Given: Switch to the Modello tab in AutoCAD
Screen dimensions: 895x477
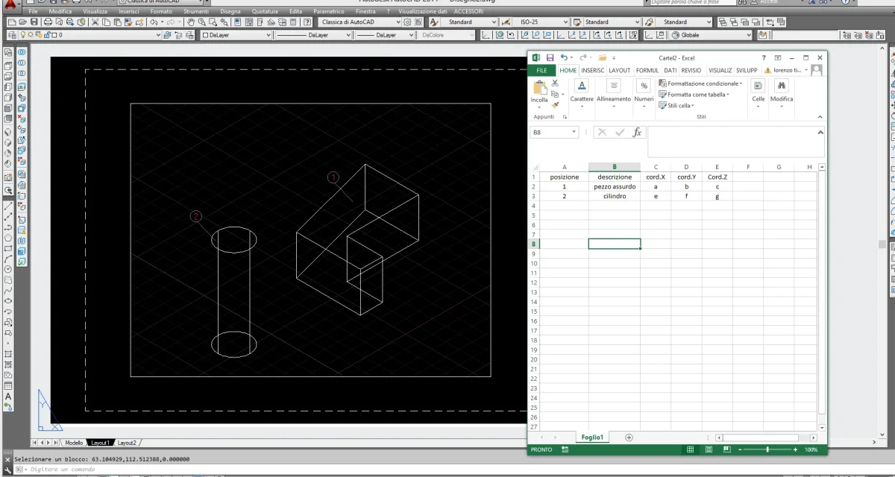Looking at the screenshot, I should [x=74, y=443].
